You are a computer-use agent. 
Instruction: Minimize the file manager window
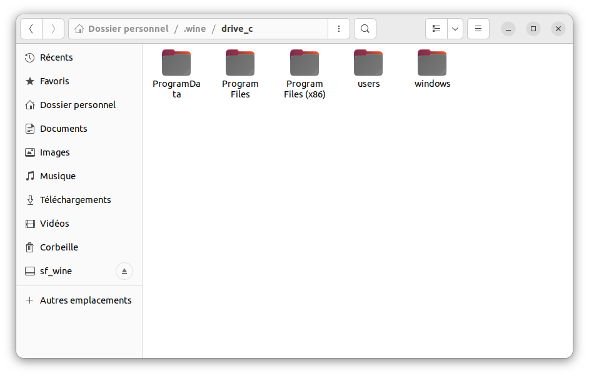508,29
